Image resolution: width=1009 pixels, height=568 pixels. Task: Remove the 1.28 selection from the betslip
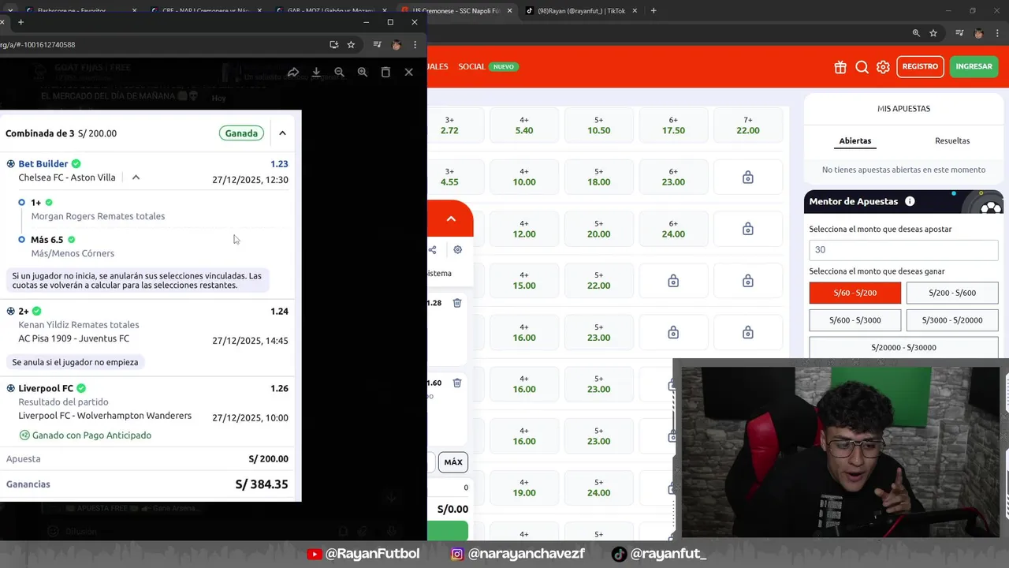pyautogui.click(x=457, y=303)
